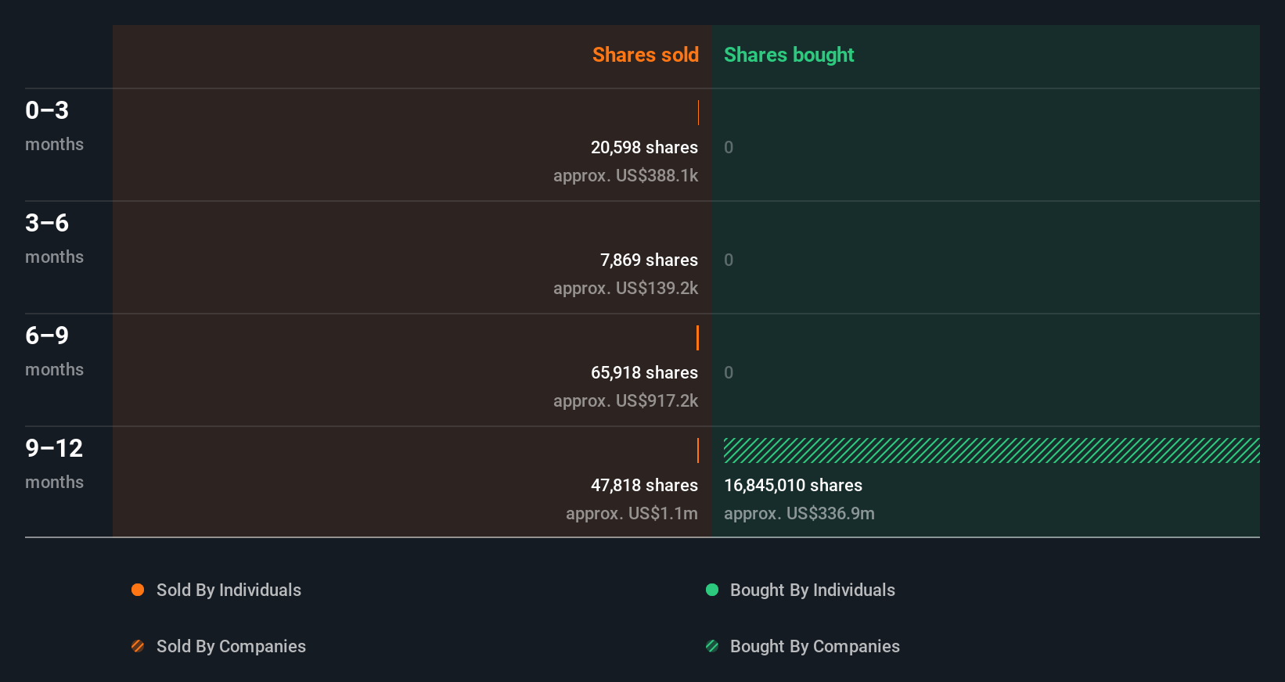This screenshot has width=1285, height=682.
Task: Click the 65,918 shares value
Action: (644, 372)
